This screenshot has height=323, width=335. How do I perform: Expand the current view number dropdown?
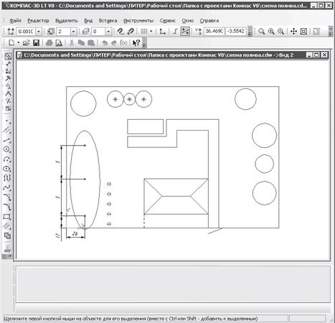[74, 32]
